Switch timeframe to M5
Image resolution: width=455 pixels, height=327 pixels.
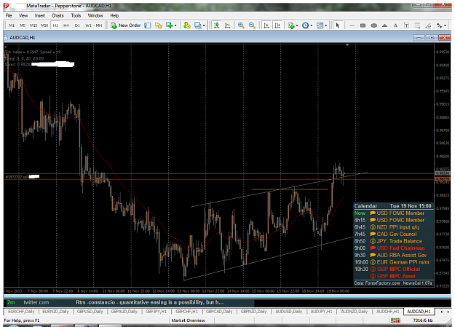pyautogui.click(x=23, y=25)
